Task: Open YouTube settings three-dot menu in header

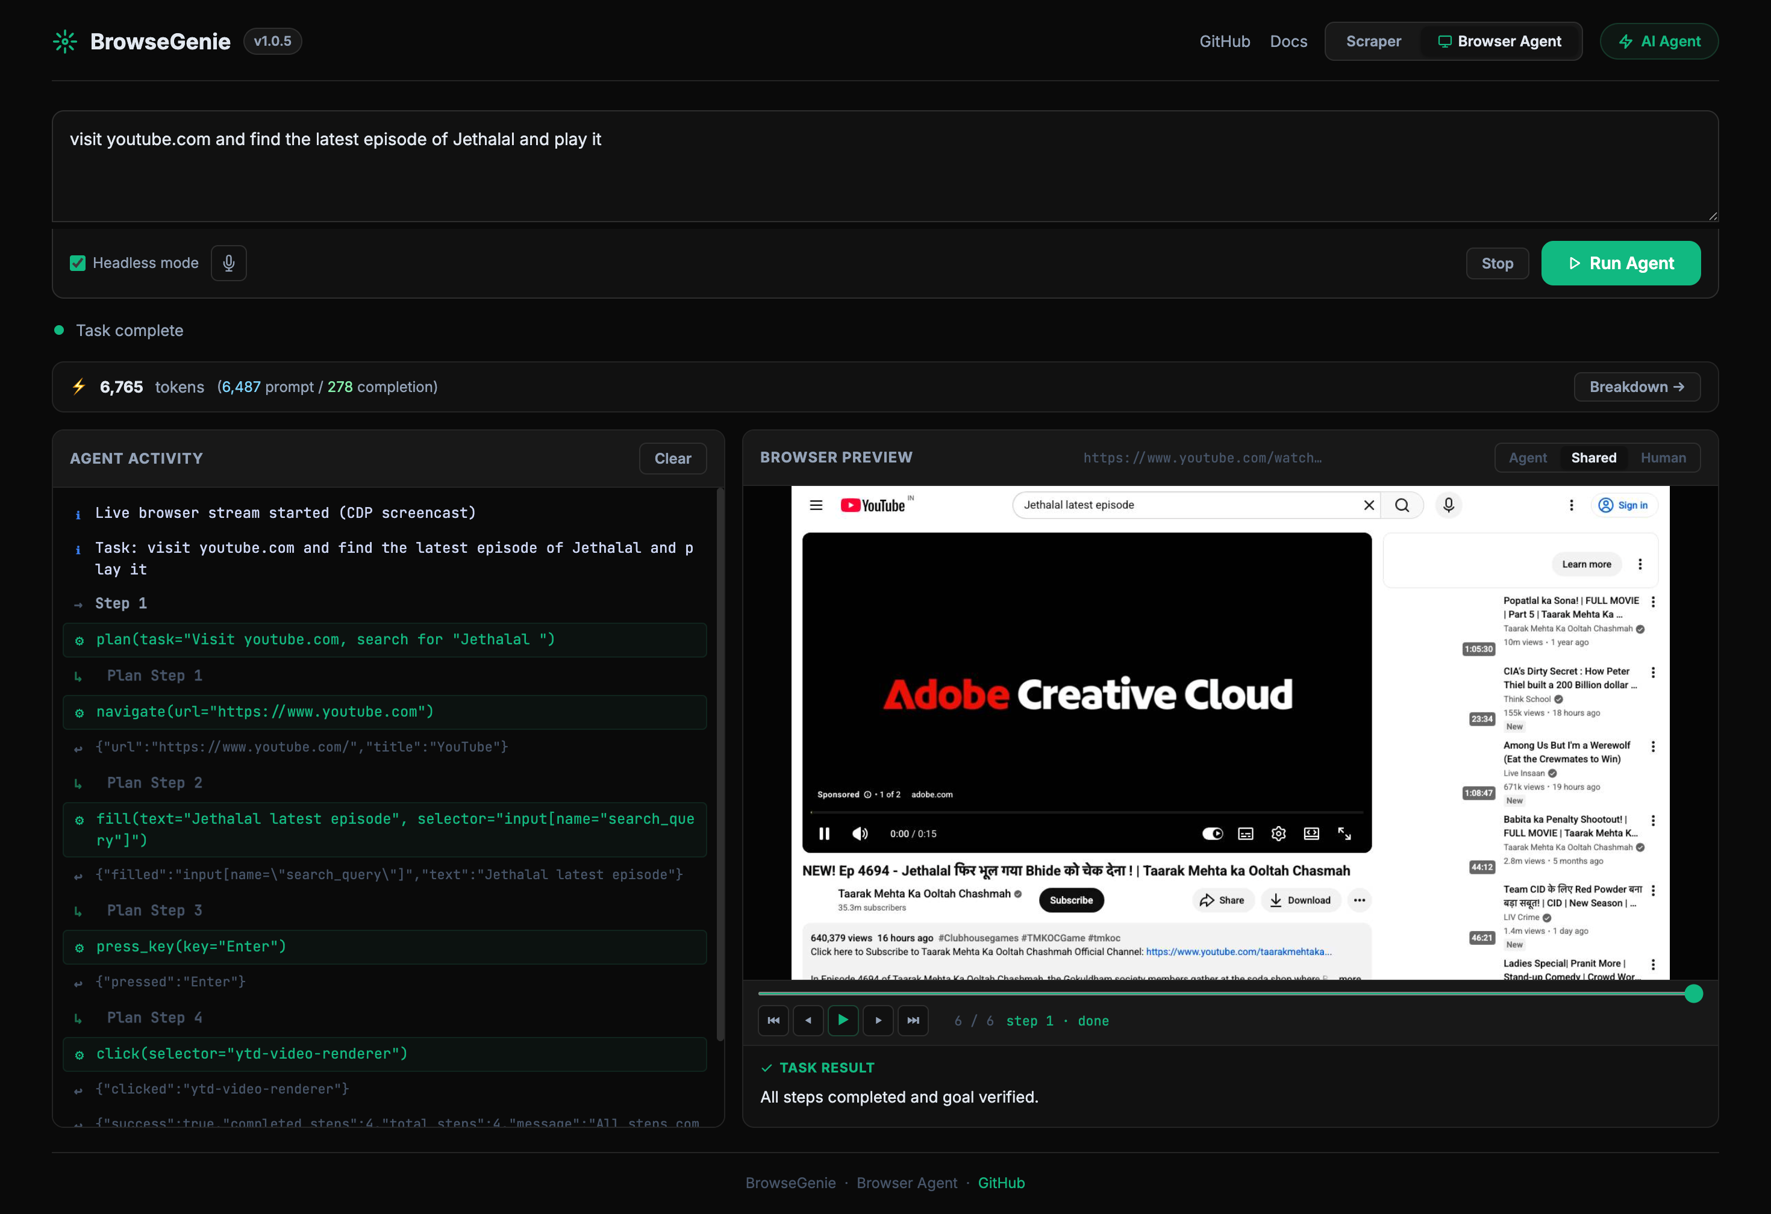Action: (x=1570, y=505)
